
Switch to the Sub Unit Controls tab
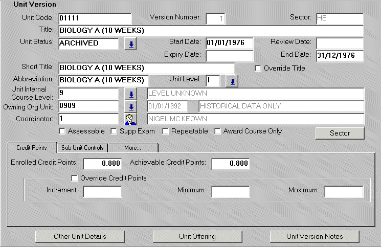click(82, 148)
